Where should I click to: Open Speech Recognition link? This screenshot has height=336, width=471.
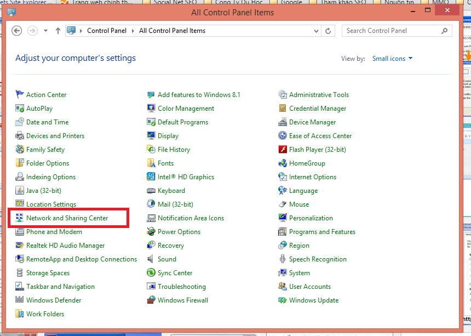(318, 259)
